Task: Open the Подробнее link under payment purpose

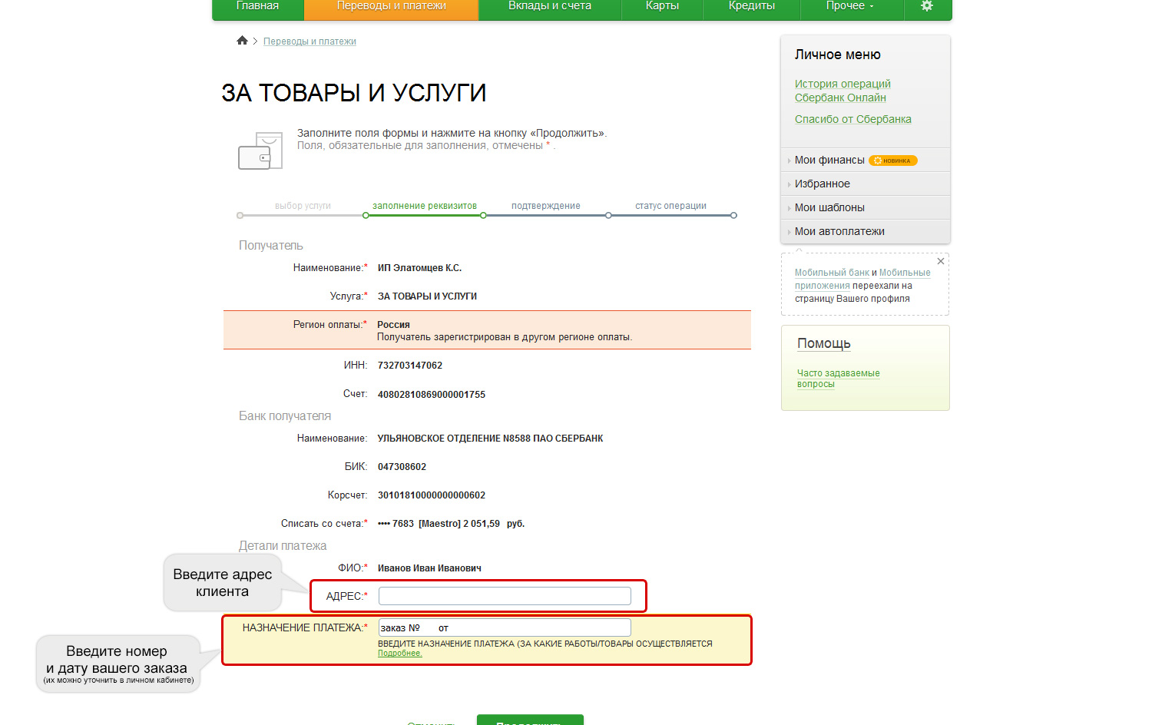Action: (x=399, y=654)
